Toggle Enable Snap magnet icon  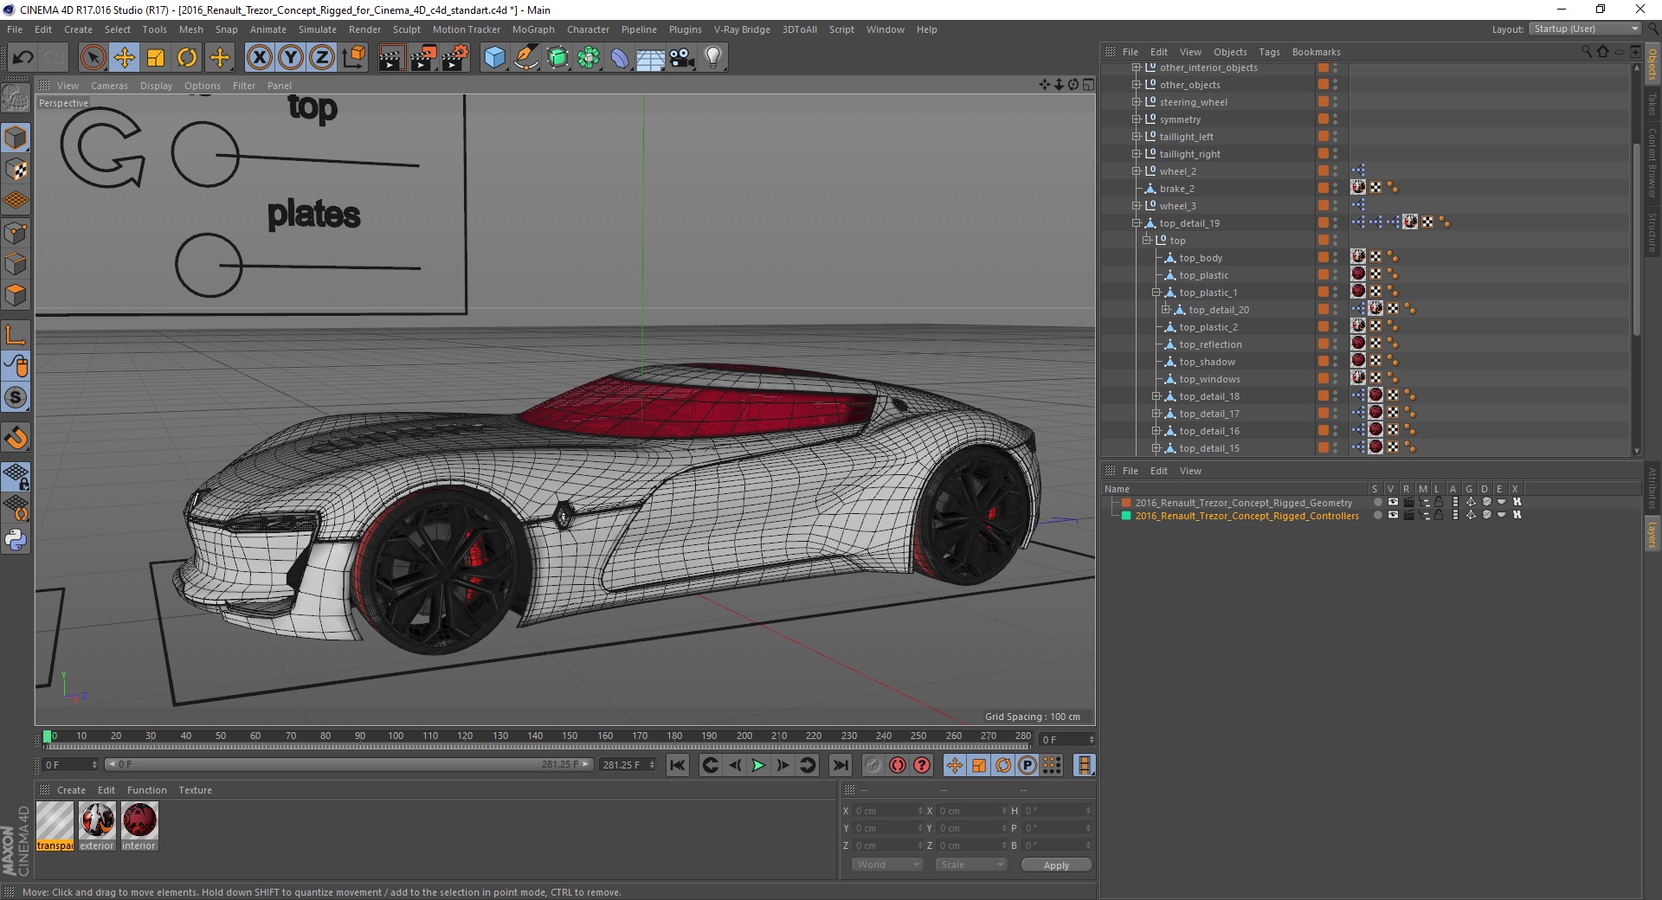[16, 438]
